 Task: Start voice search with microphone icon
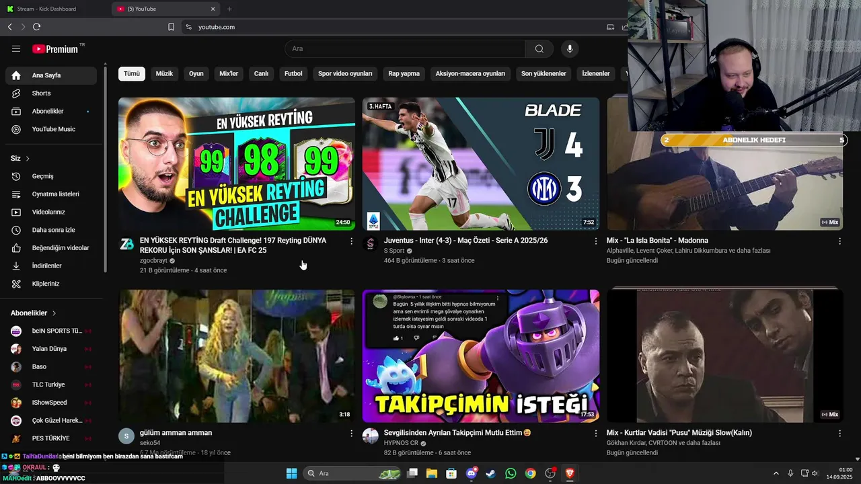click(x=570, y=48)
